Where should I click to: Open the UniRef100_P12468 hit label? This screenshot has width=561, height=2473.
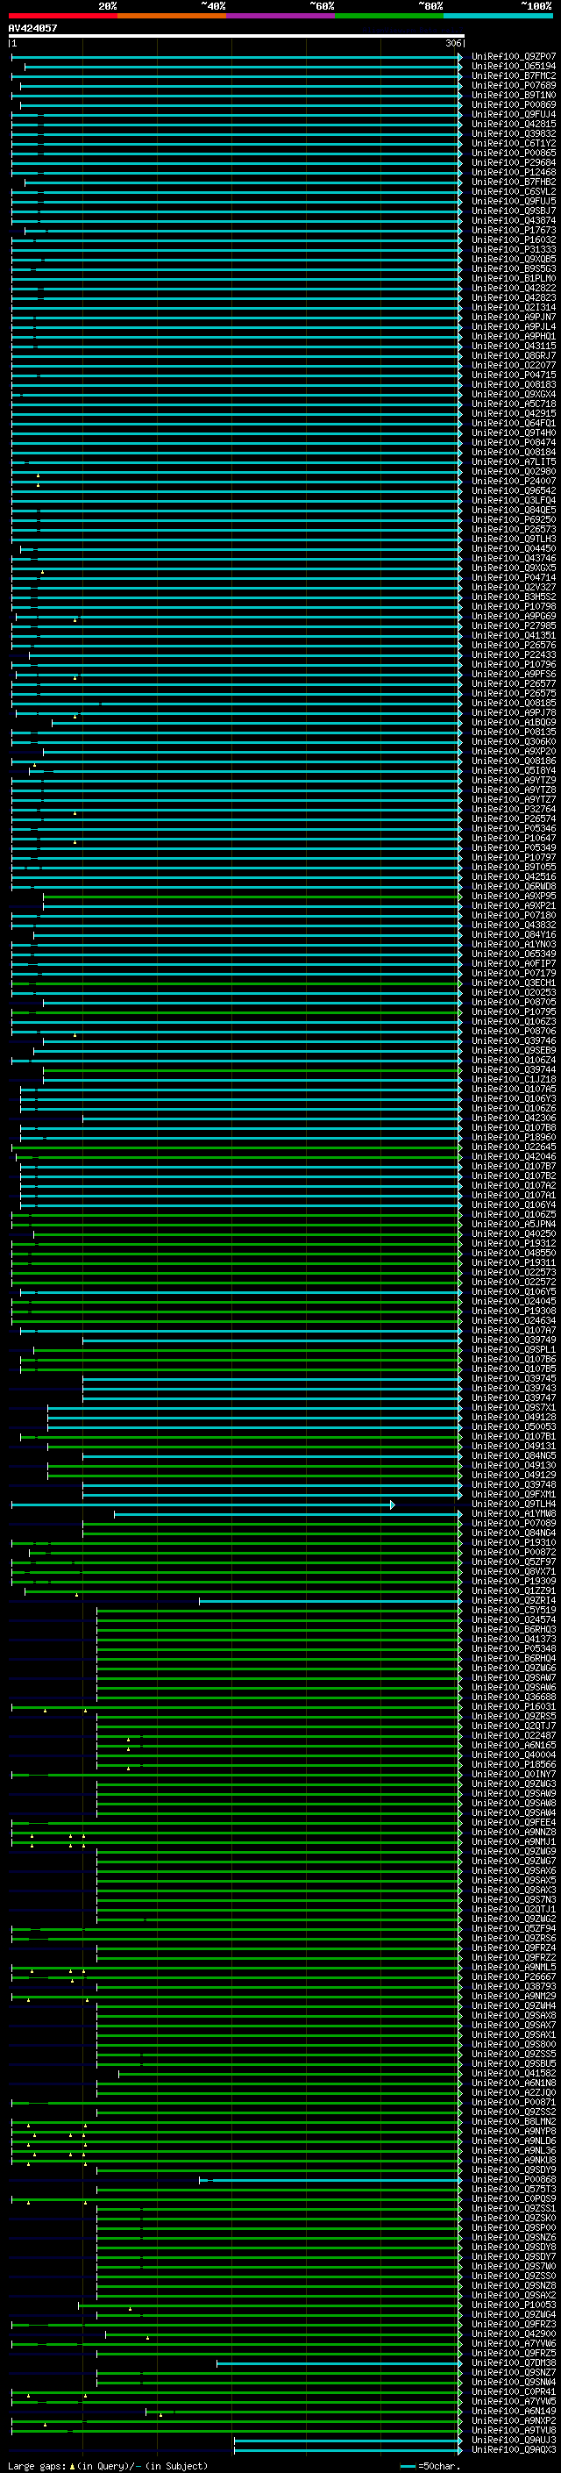(x=513, y=173)
